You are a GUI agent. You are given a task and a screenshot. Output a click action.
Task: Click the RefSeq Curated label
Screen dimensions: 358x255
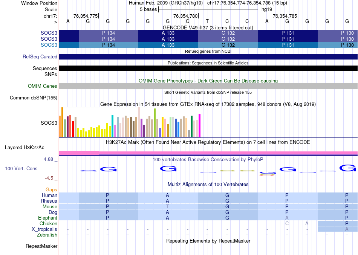40,56
